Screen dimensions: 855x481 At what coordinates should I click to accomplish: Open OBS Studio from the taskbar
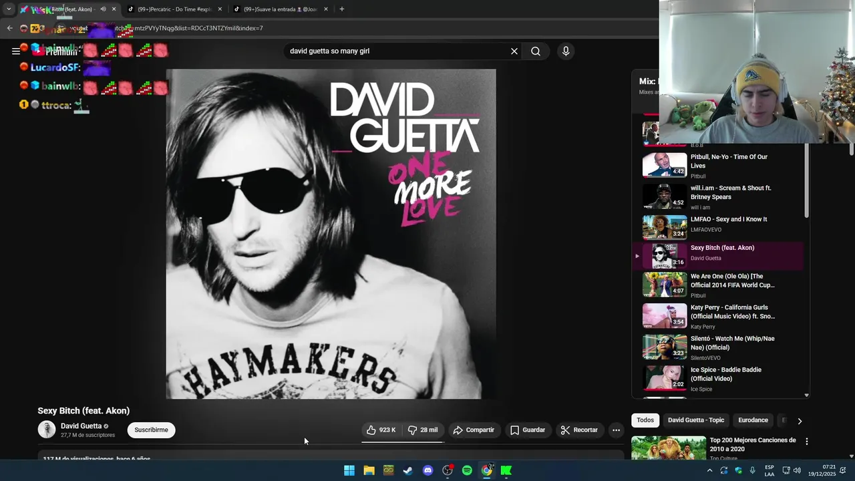click(448, 470)
